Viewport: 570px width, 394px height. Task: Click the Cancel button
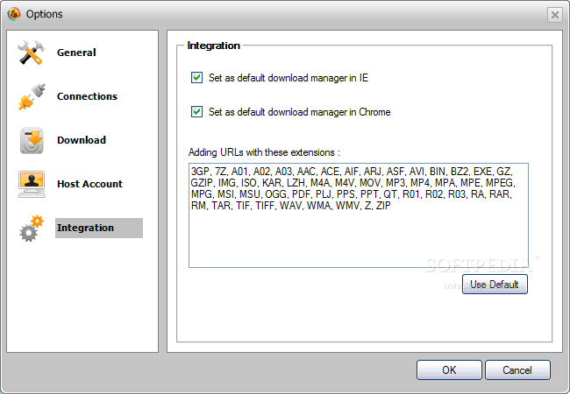tap(517, 370)
